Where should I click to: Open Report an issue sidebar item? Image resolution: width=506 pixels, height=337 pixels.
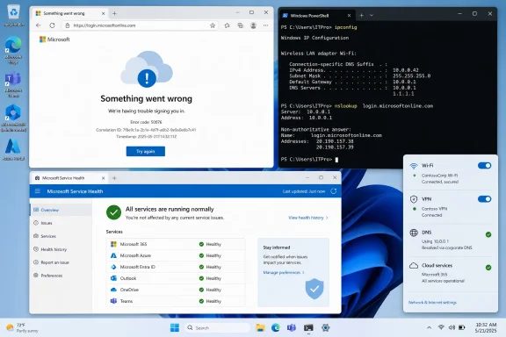click(61, 262)
